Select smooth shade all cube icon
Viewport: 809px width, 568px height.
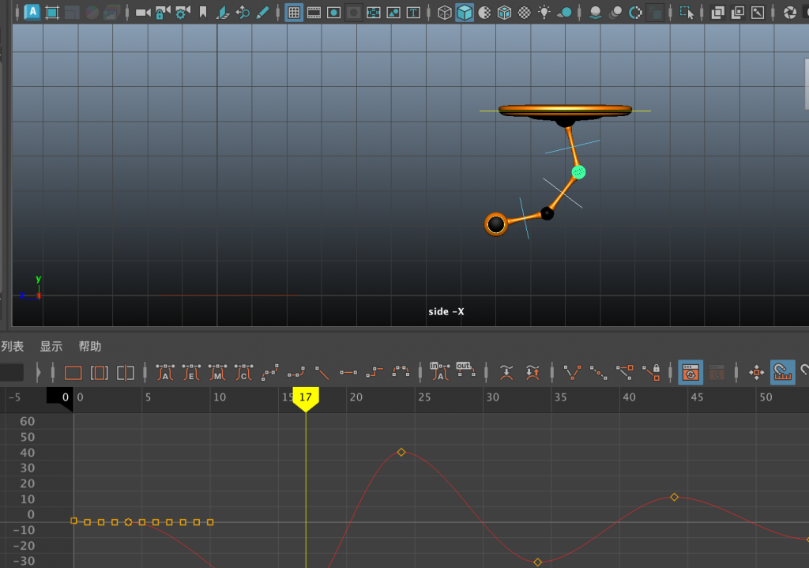(x=465, y=13)
